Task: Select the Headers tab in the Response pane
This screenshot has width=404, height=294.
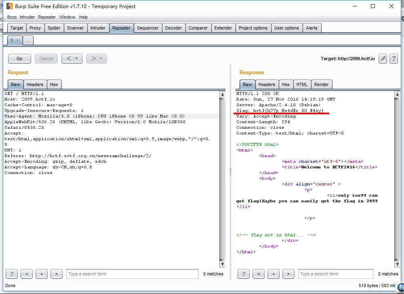Action: (267, 84)
